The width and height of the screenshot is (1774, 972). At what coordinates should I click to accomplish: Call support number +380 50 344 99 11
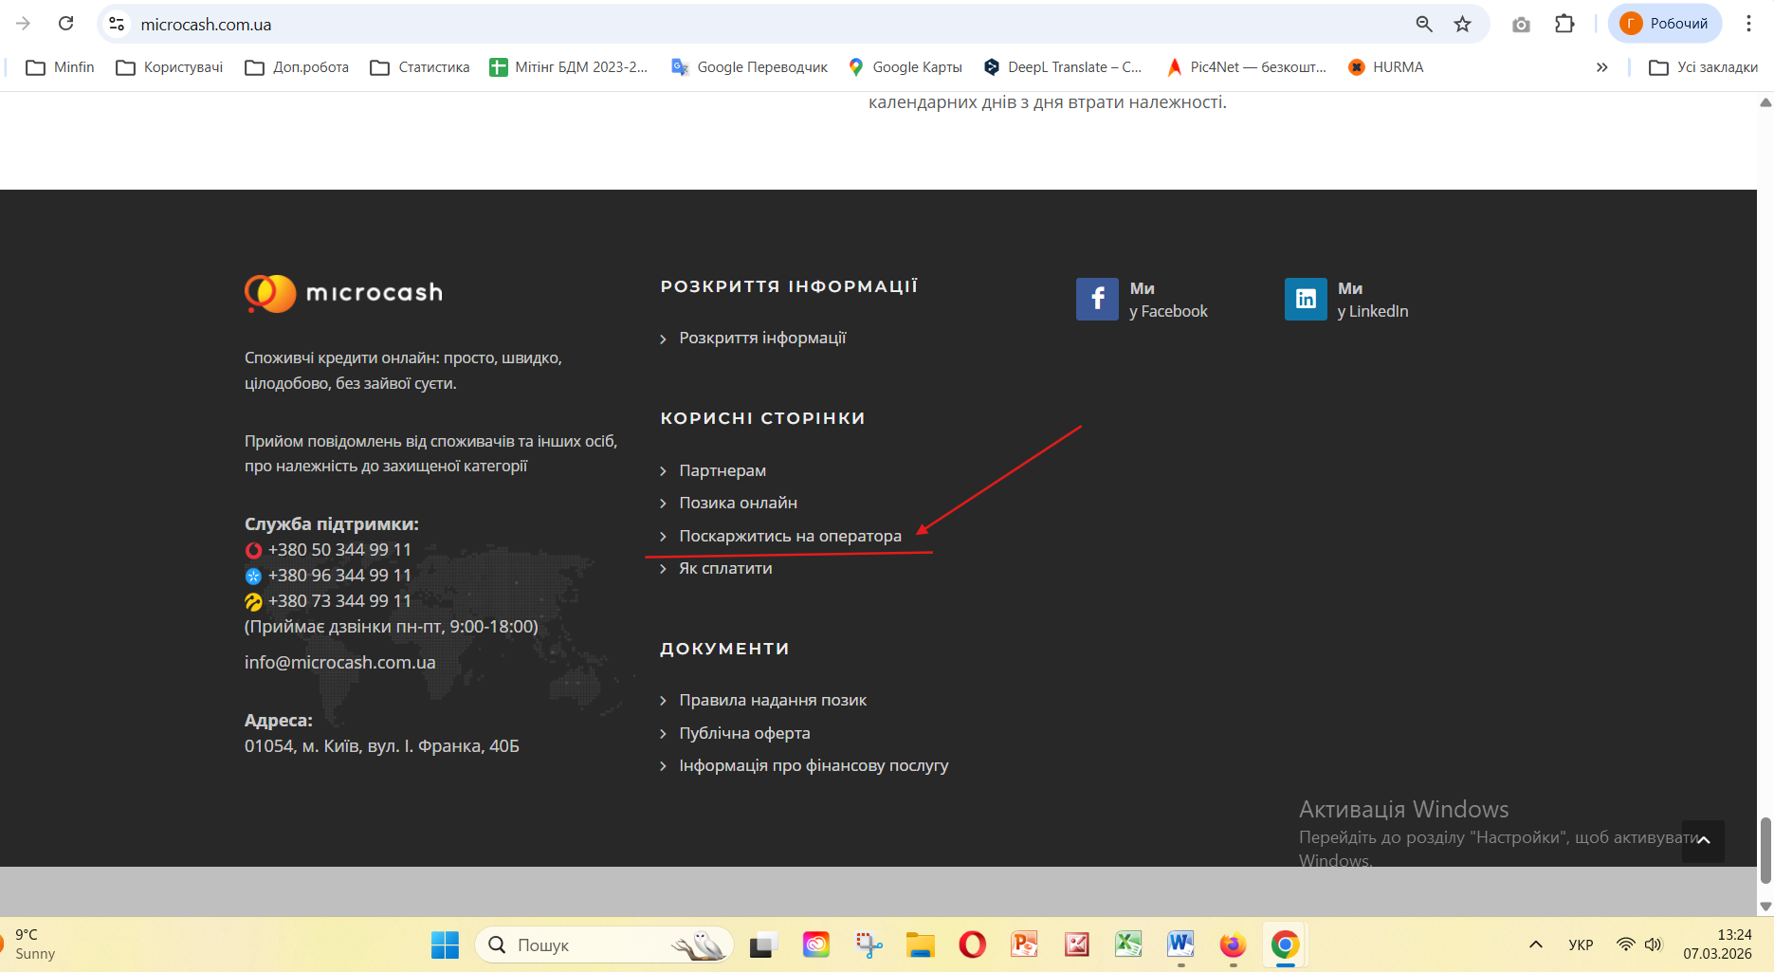pyautogui.click(x=339, y=550)
